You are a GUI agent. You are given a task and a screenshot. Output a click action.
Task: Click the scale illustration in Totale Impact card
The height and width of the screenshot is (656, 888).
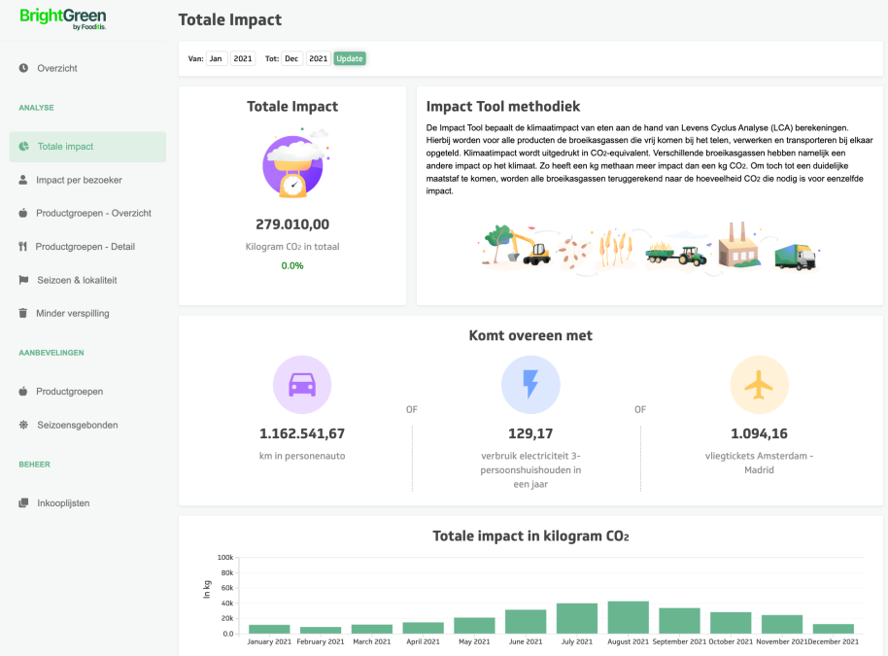(x=292, y=164)
